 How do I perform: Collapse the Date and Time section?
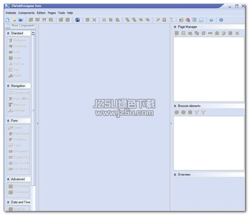click(8, 202)
